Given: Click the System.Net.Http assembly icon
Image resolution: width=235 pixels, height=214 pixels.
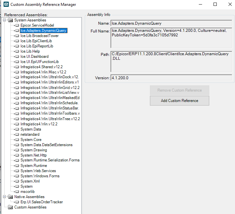Looking at the screenshot, I should tap(17, 155).
